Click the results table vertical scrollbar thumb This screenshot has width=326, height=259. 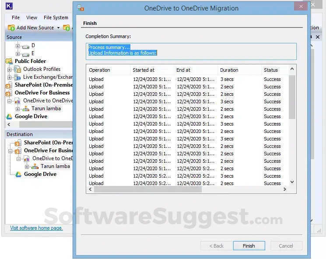click(292, 97)
